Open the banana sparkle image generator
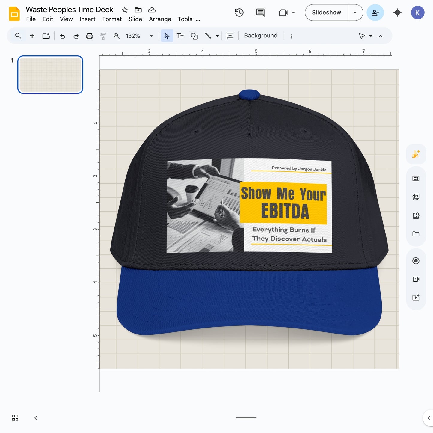The width and height of the screenshot is (433, 433). pos(416,154)
